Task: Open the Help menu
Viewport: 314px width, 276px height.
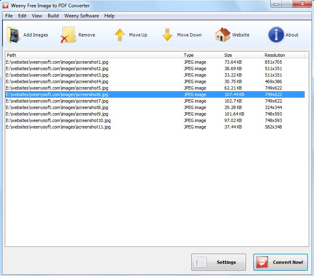Action: click(109, 16)
